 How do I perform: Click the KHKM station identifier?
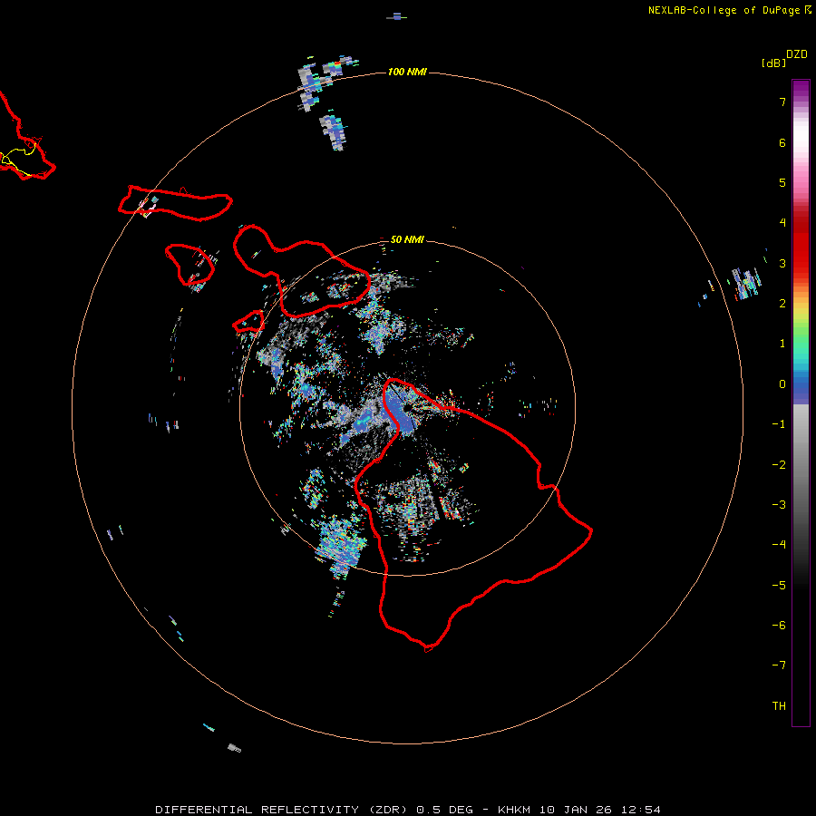point(515,810)
